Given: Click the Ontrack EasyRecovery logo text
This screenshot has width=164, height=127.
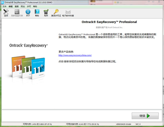Looking at the screenshot, I should (x=28, y=45).
